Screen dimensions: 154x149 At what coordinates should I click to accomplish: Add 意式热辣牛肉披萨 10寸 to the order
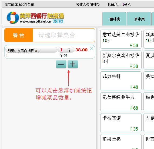pos(121,39)
